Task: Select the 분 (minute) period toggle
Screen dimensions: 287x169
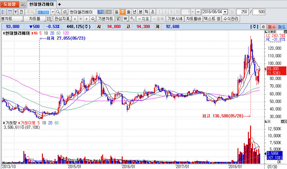Action: click(x=140, y=12)
